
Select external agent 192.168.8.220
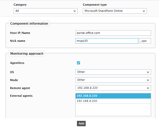pos(113,96)
